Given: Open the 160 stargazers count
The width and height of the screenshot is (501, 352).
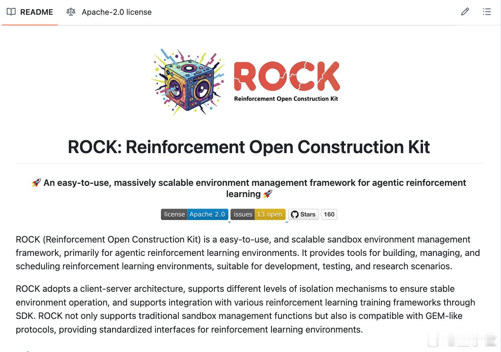Looking at the screenshot, I should [329, 214].
